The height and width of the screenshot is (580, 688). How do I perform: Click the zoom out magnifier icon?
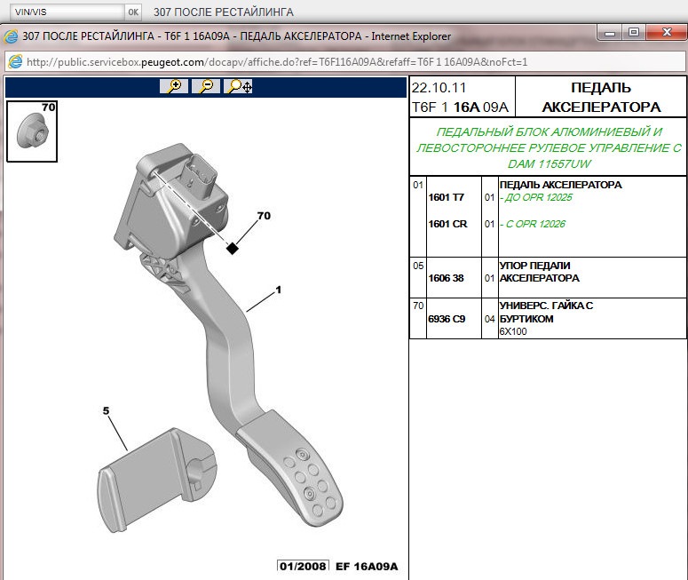click(x=206, y=86)
